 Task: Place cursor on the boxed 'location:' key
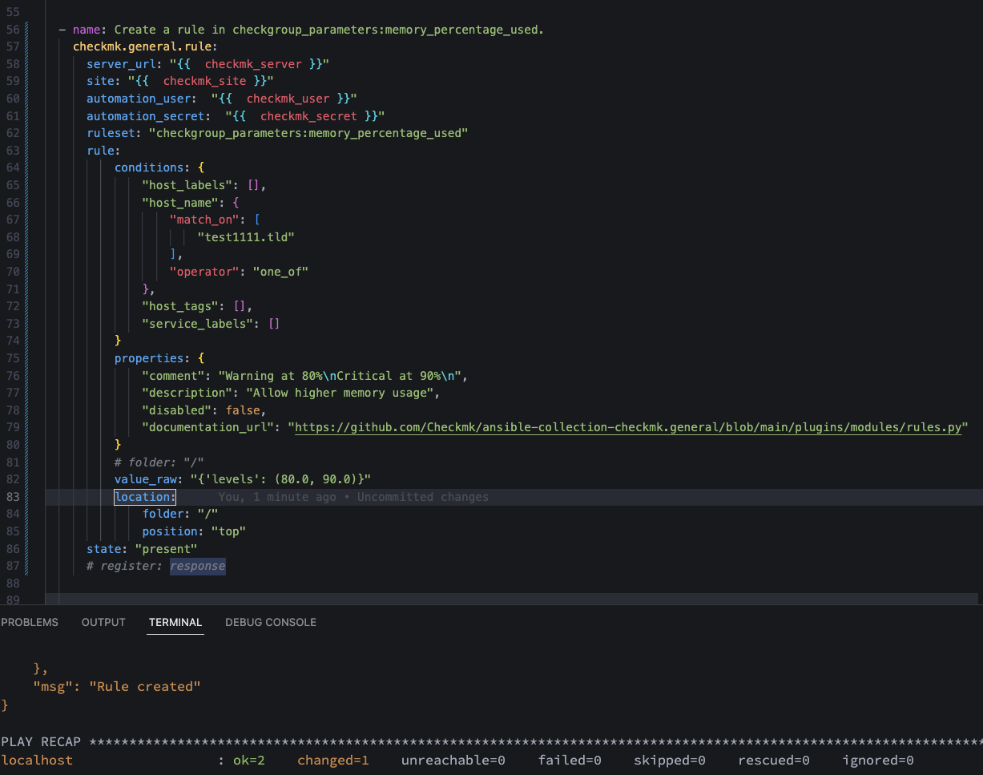click(x=145, y=497)
